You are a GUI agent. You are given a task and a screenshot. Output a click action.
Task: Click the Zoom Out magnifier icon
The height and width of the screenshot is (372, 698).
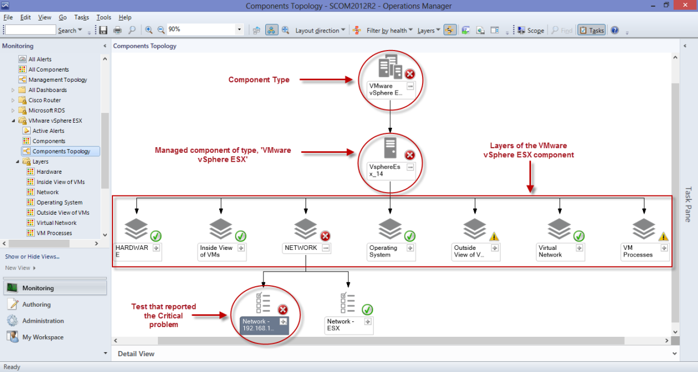pyautogui.click(x=161, y=30)
